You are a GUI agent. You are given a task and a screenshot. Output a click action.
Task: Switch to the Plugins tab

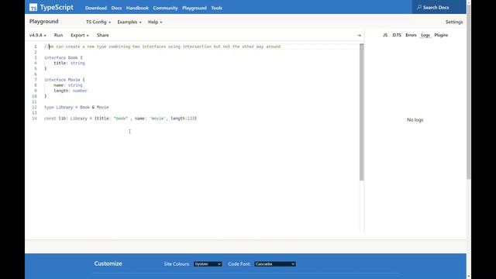441,35
